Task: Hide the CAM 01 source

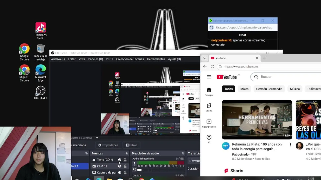Action: pos(120,166)
